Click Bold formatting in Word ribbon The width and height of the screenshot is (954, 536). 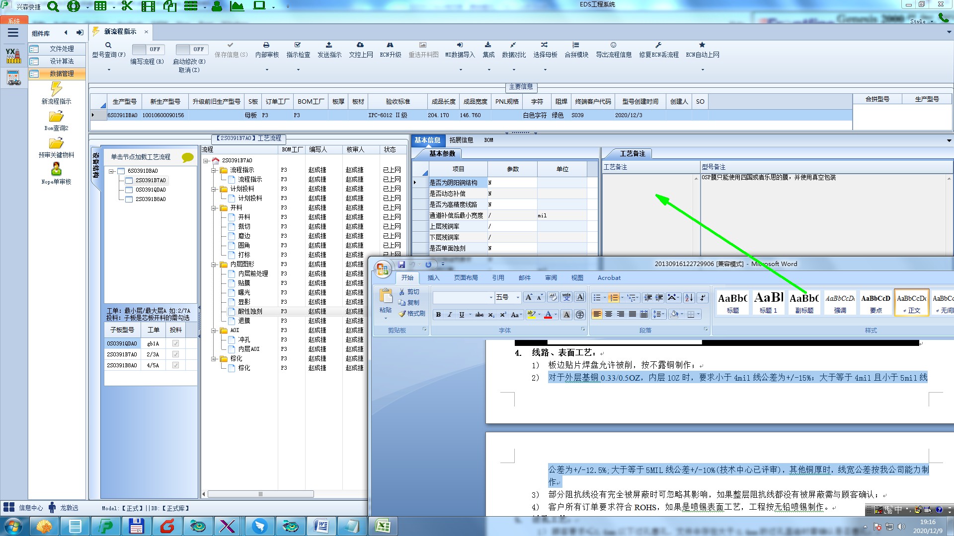(x=438, y=315)
